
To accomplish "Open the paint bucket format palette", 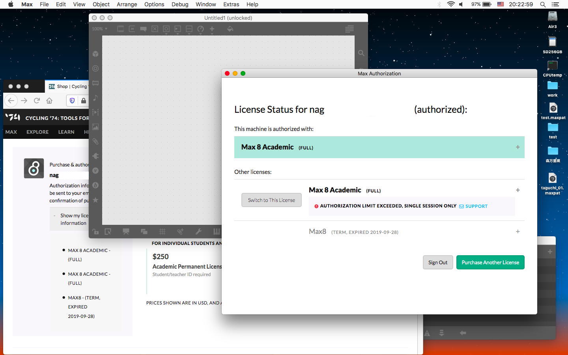I will click(230, 29).
